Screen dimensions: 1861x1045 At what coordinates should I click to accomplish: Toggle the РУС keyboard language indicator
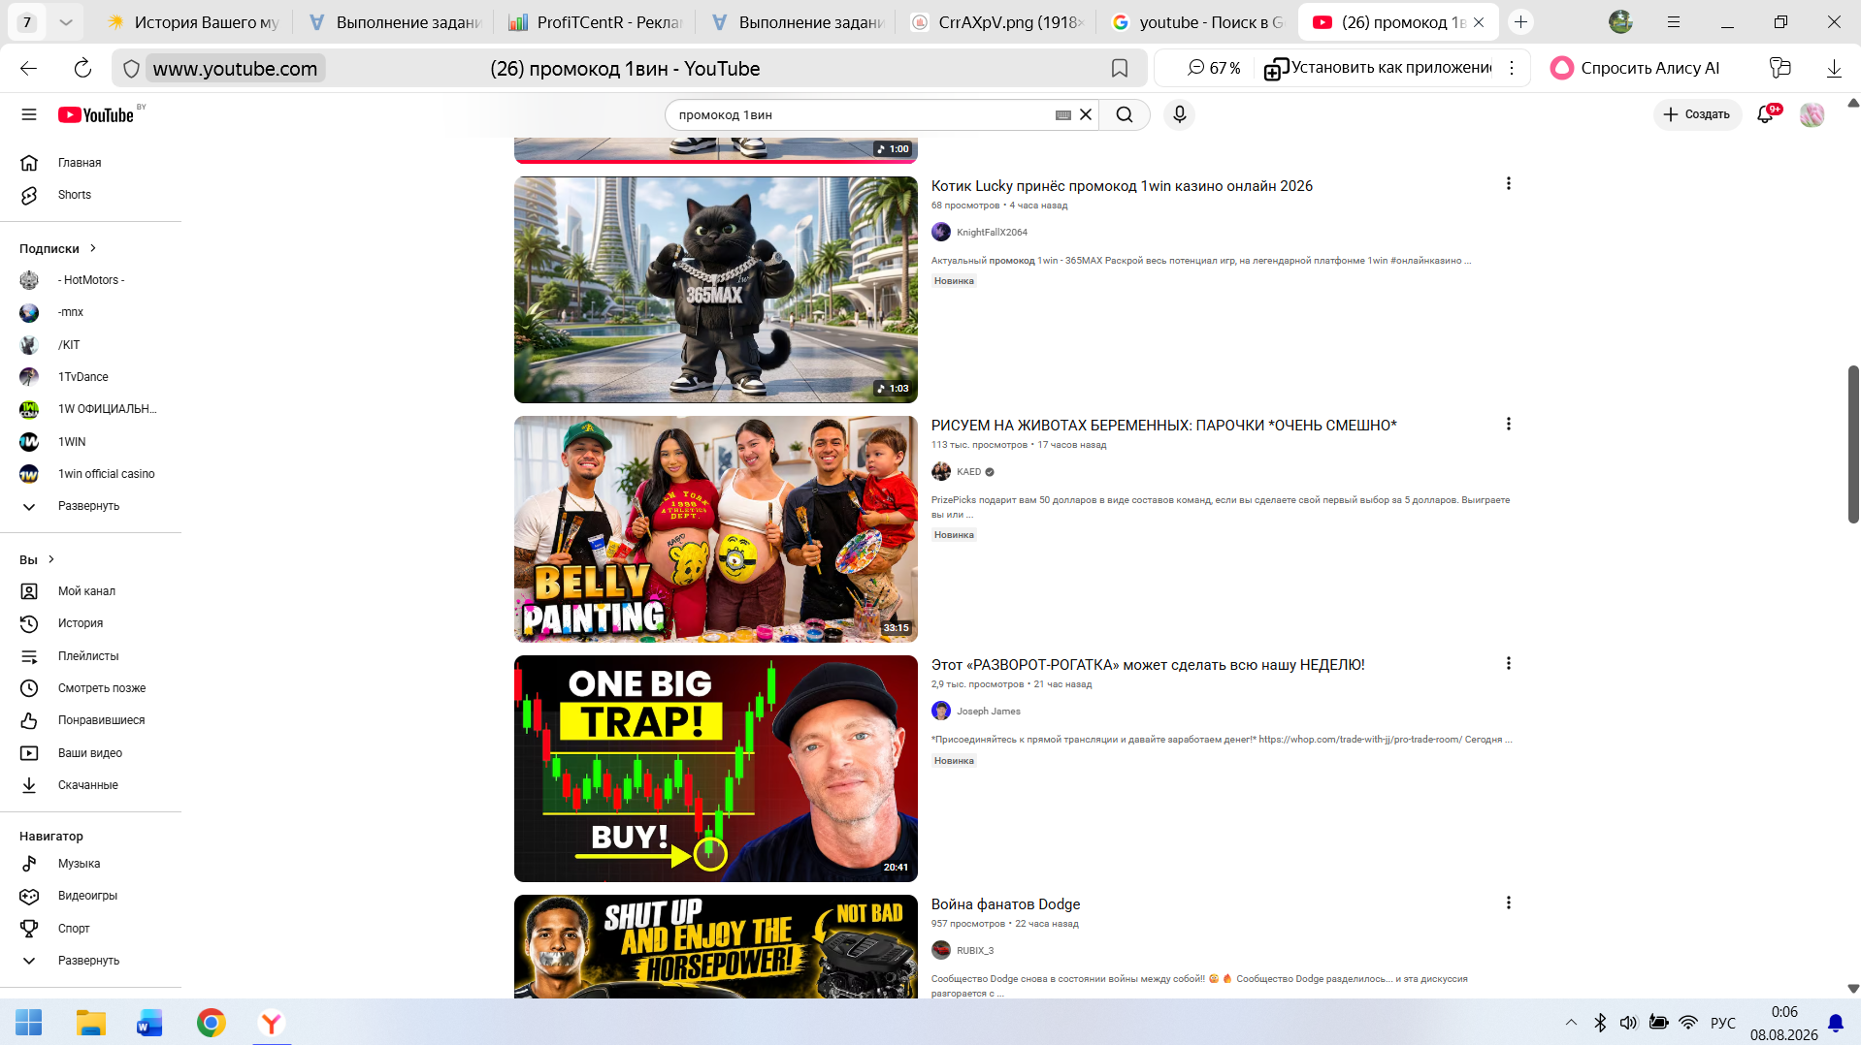point(1722,1023)
